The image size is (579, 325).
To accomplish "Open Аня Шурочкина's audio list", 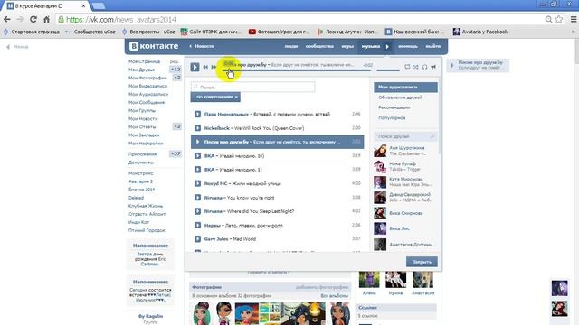I will (405, 151).
